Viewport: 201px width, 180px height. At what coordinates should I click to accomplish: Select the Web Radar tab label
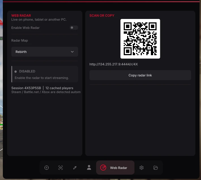119,168
